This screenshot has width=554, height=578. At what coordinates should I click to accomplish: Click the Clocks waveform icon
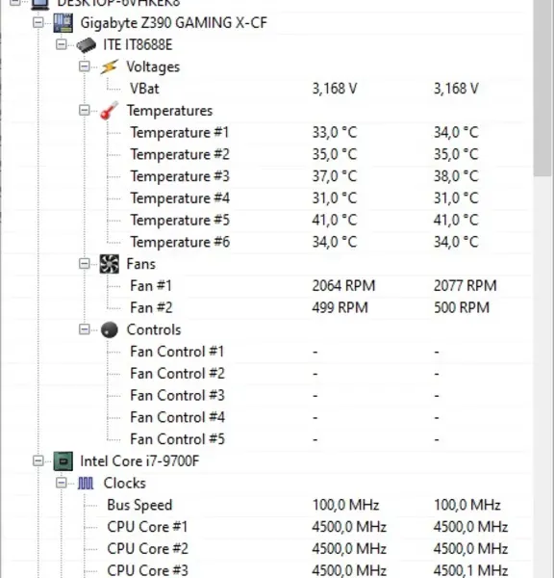86,484
